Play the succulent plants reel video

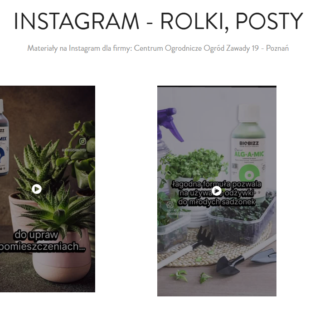(37, 189)
